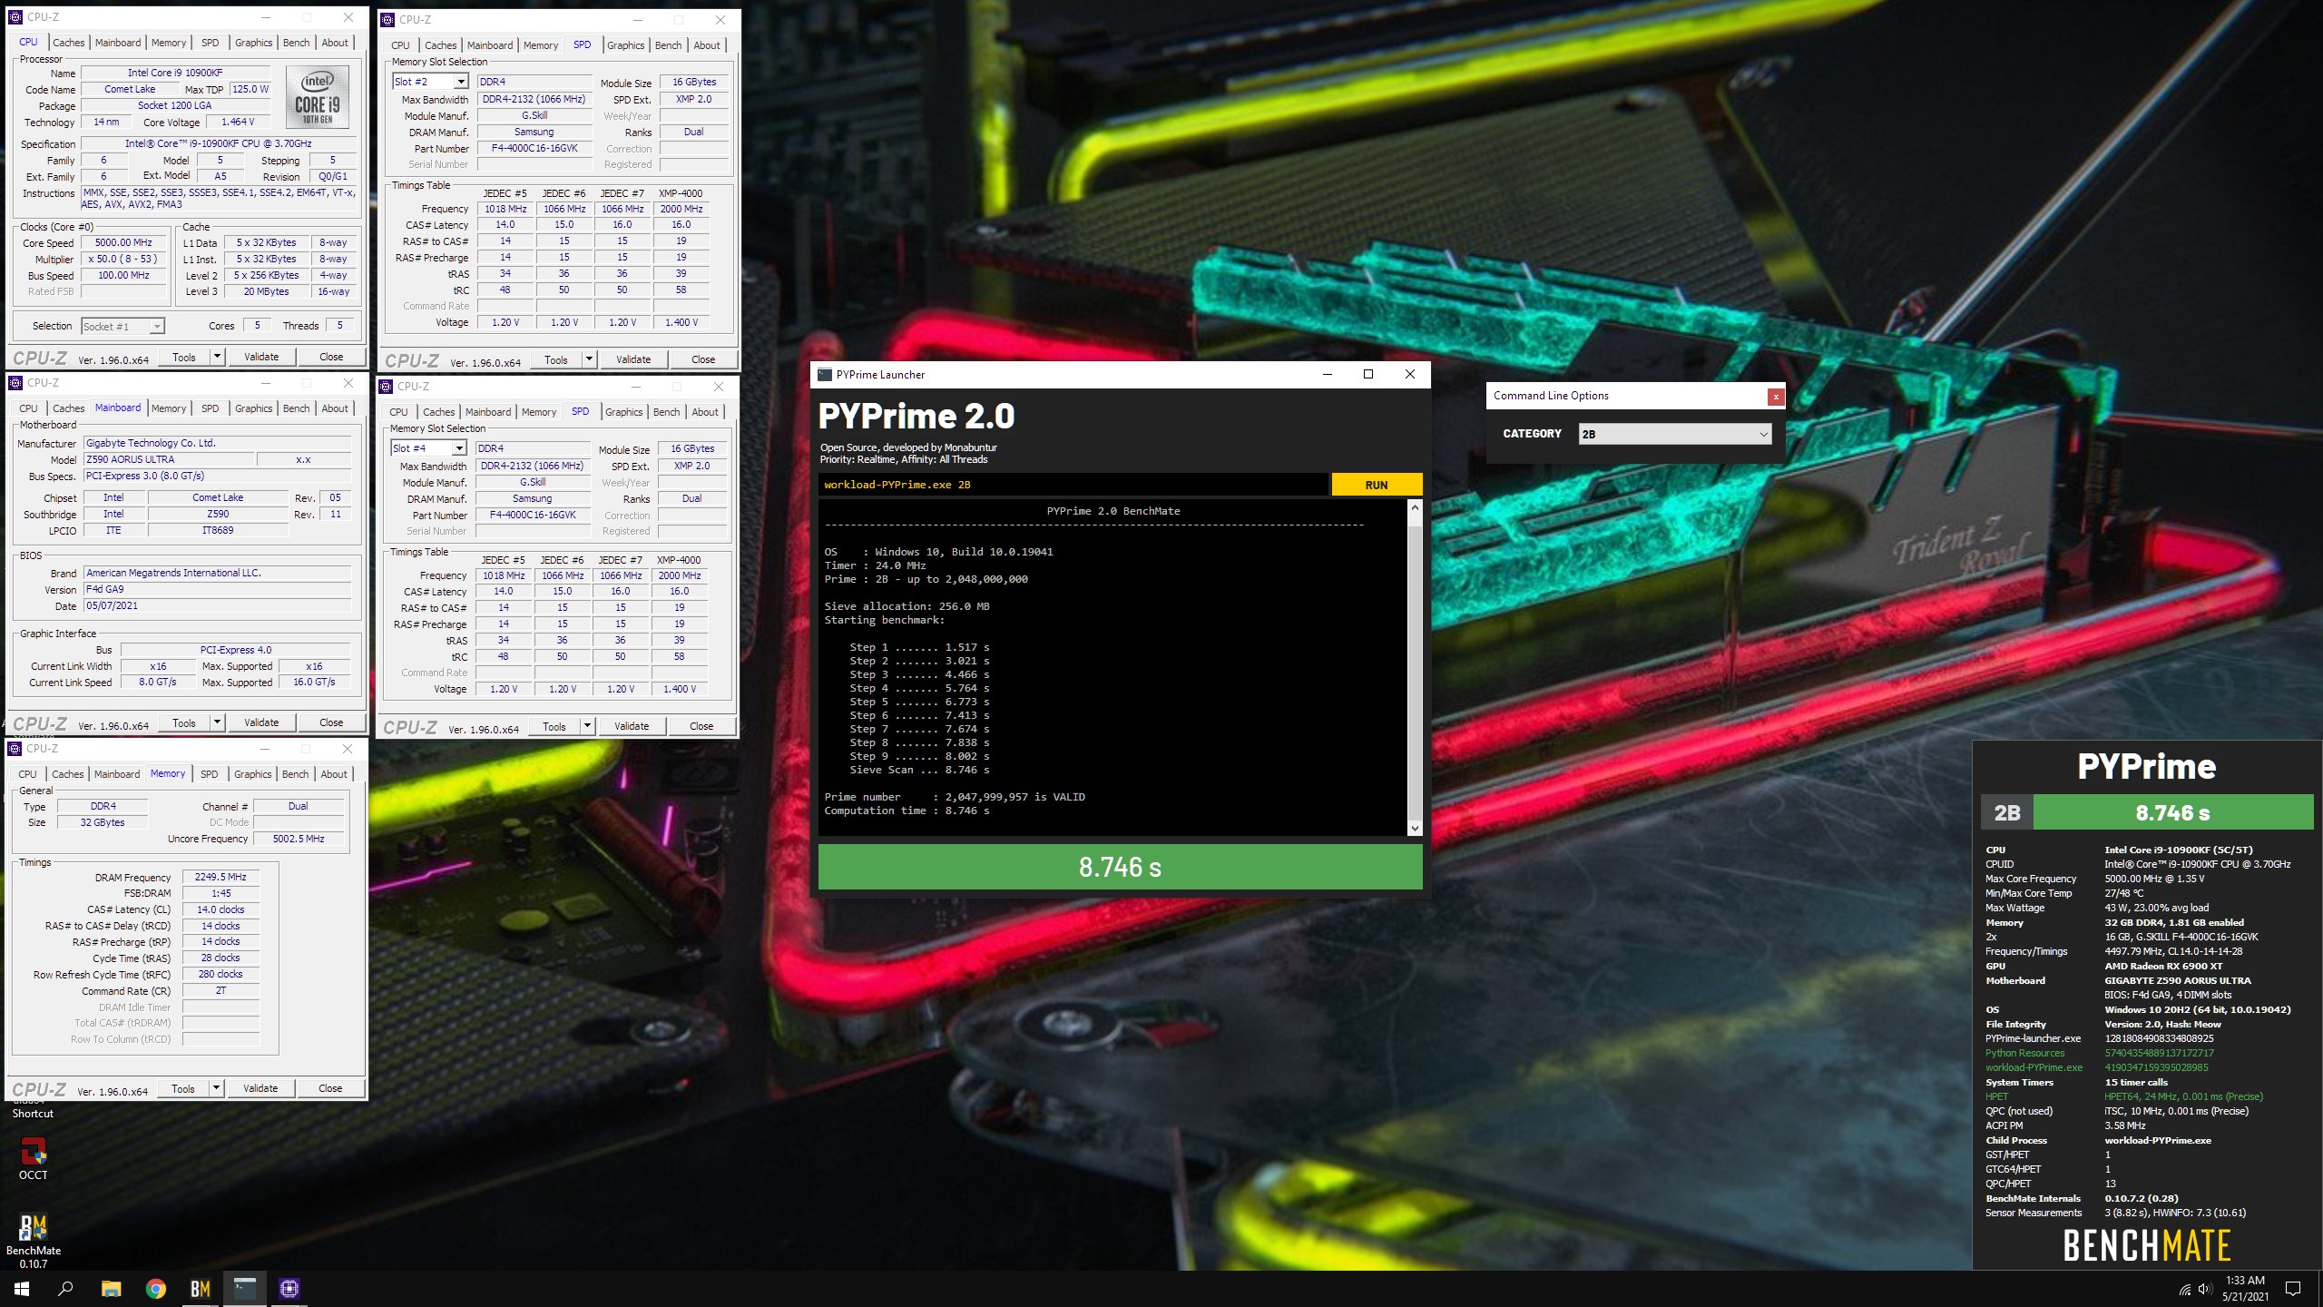
Task: Click Core Speed value 5000.00 MHz
Action: [124, 242]
